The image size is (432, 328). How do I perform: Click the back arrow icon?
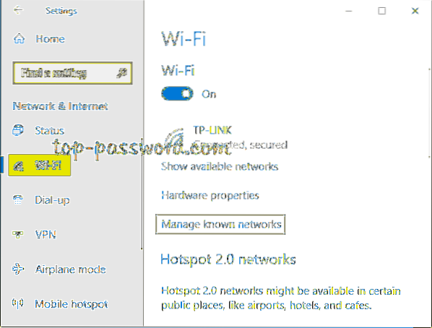point(18,10)
